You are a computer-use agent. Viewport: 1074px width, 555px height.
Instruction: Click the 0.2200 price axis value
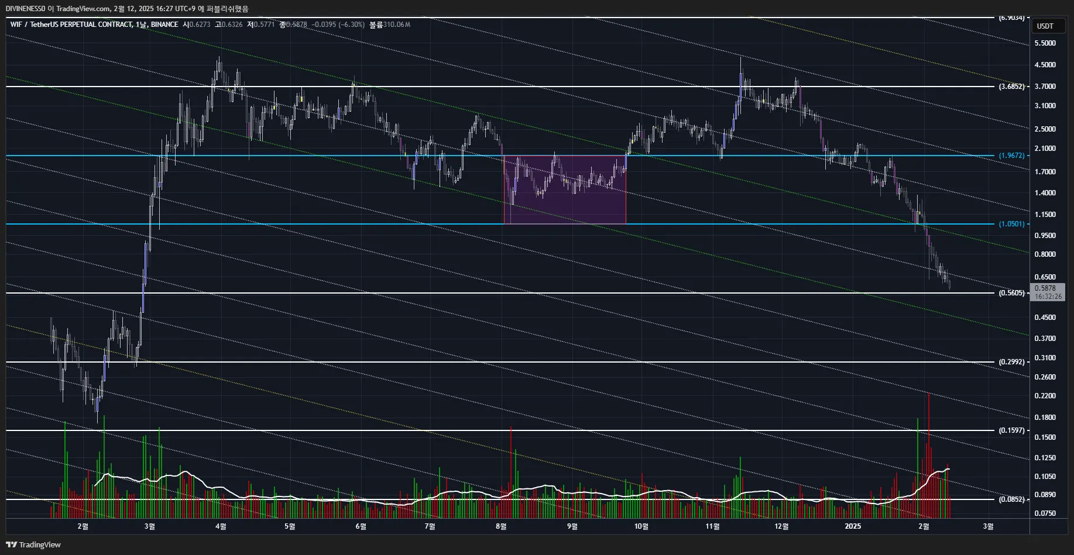coord(1045,396)
